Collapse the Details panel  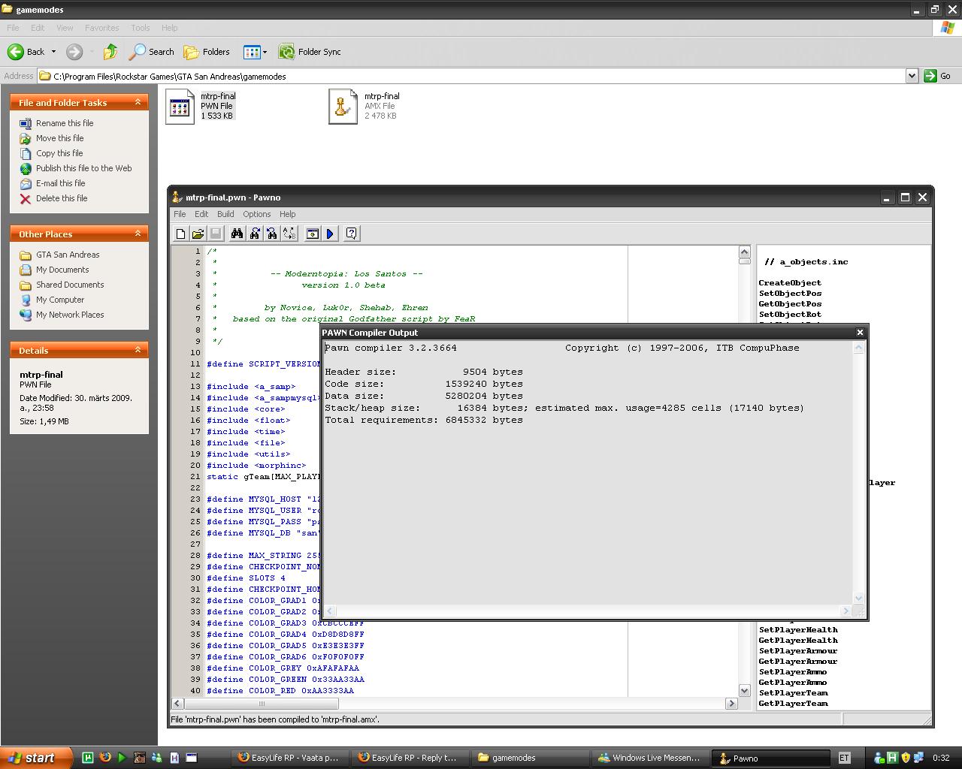pyautogui.click(x=138, y=350)
